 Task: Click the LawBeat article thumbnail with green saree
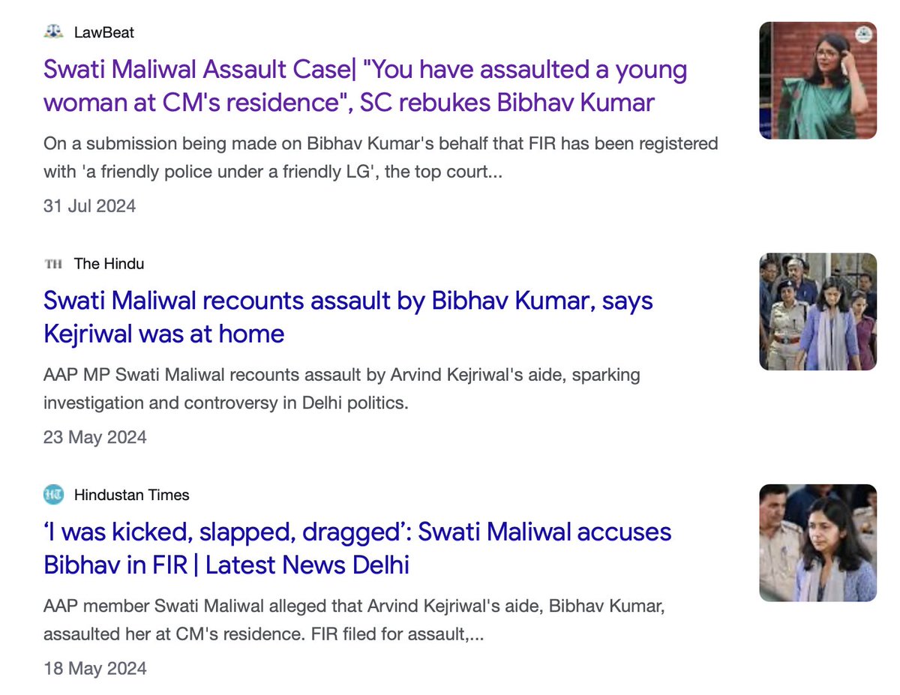[x=817, y=80]
